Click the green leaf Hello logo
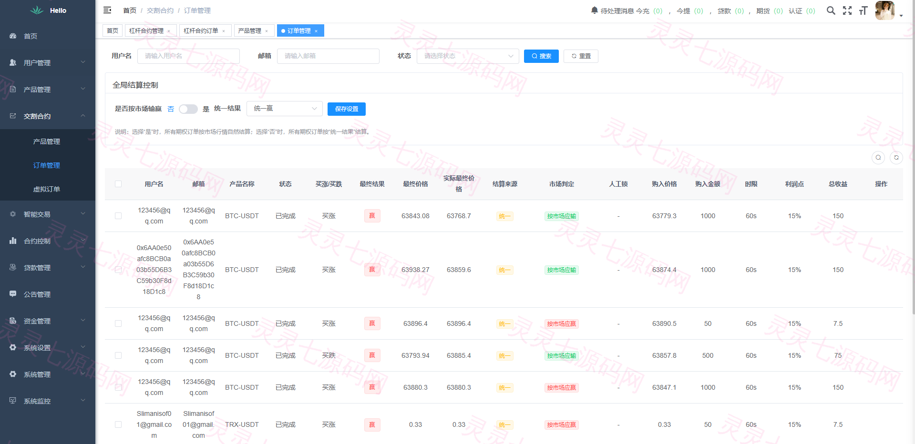This screenshot has width=915, height=444. [x=48, y=10]
